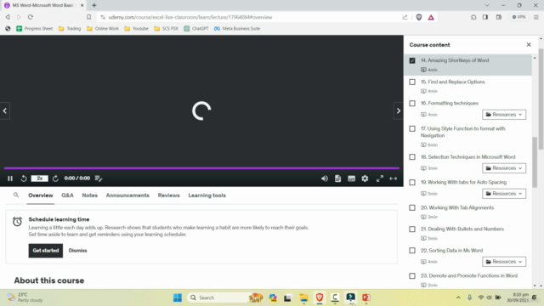Image resolution: width=544 pixels, height=306 pixels.
Task: Open the Trading bookmarks folder
Action: coord(70,28)
